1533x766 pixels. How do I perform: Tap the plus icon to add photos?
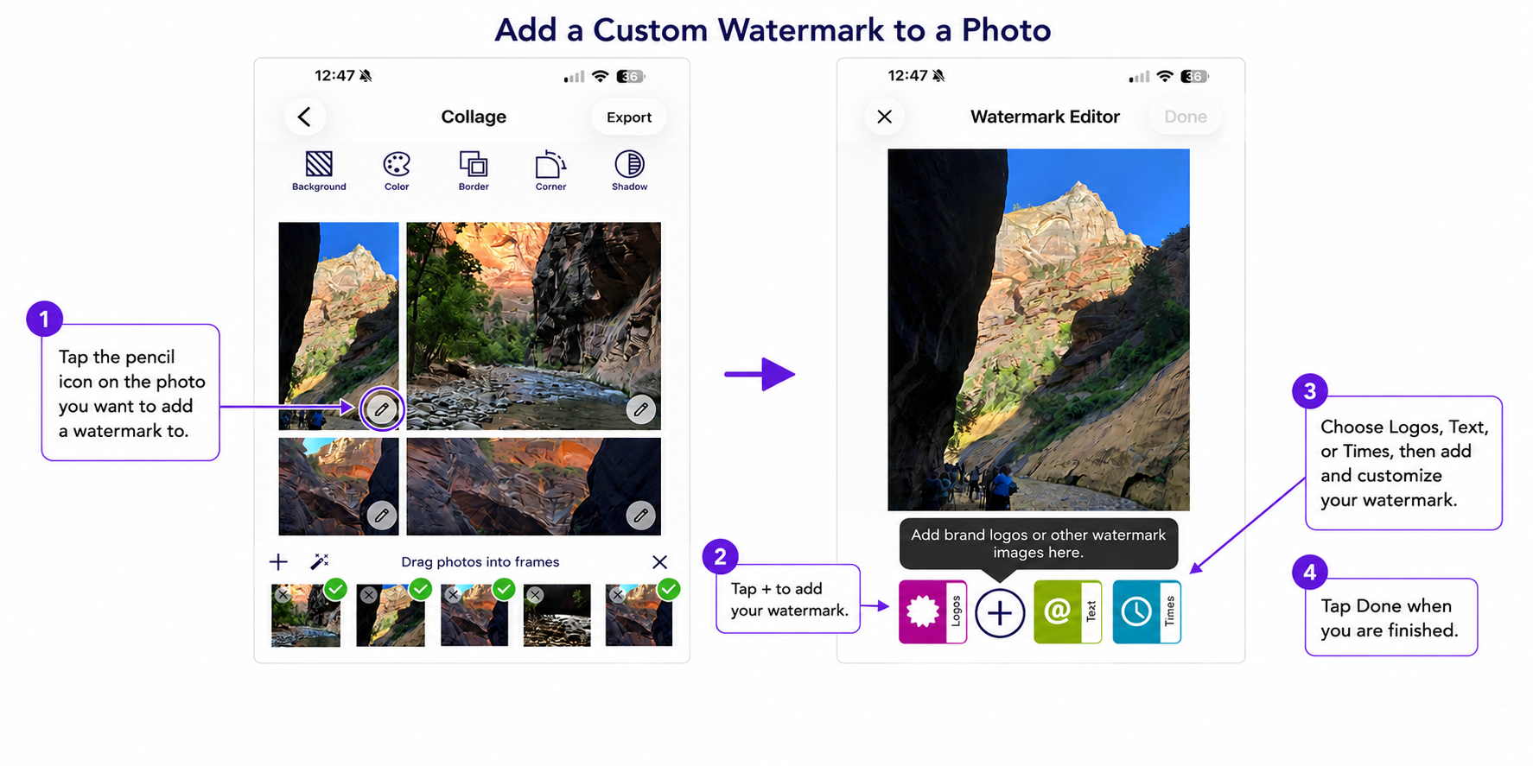tap(278, 562)
